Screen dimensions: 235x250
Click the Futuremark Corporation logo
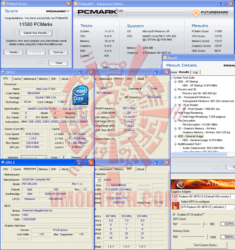[211, 13]
